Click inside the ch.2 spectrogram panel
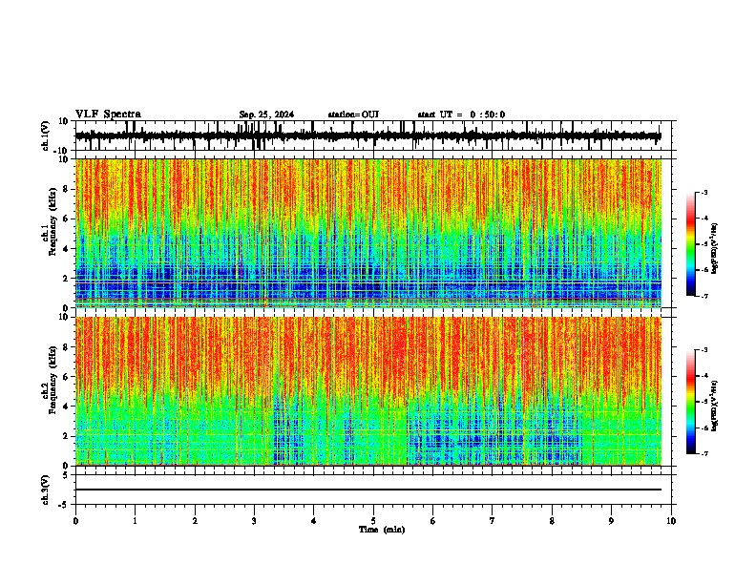The height and width of the screenshot is (584, 756). pyautogui.click(x=368, y=391)
